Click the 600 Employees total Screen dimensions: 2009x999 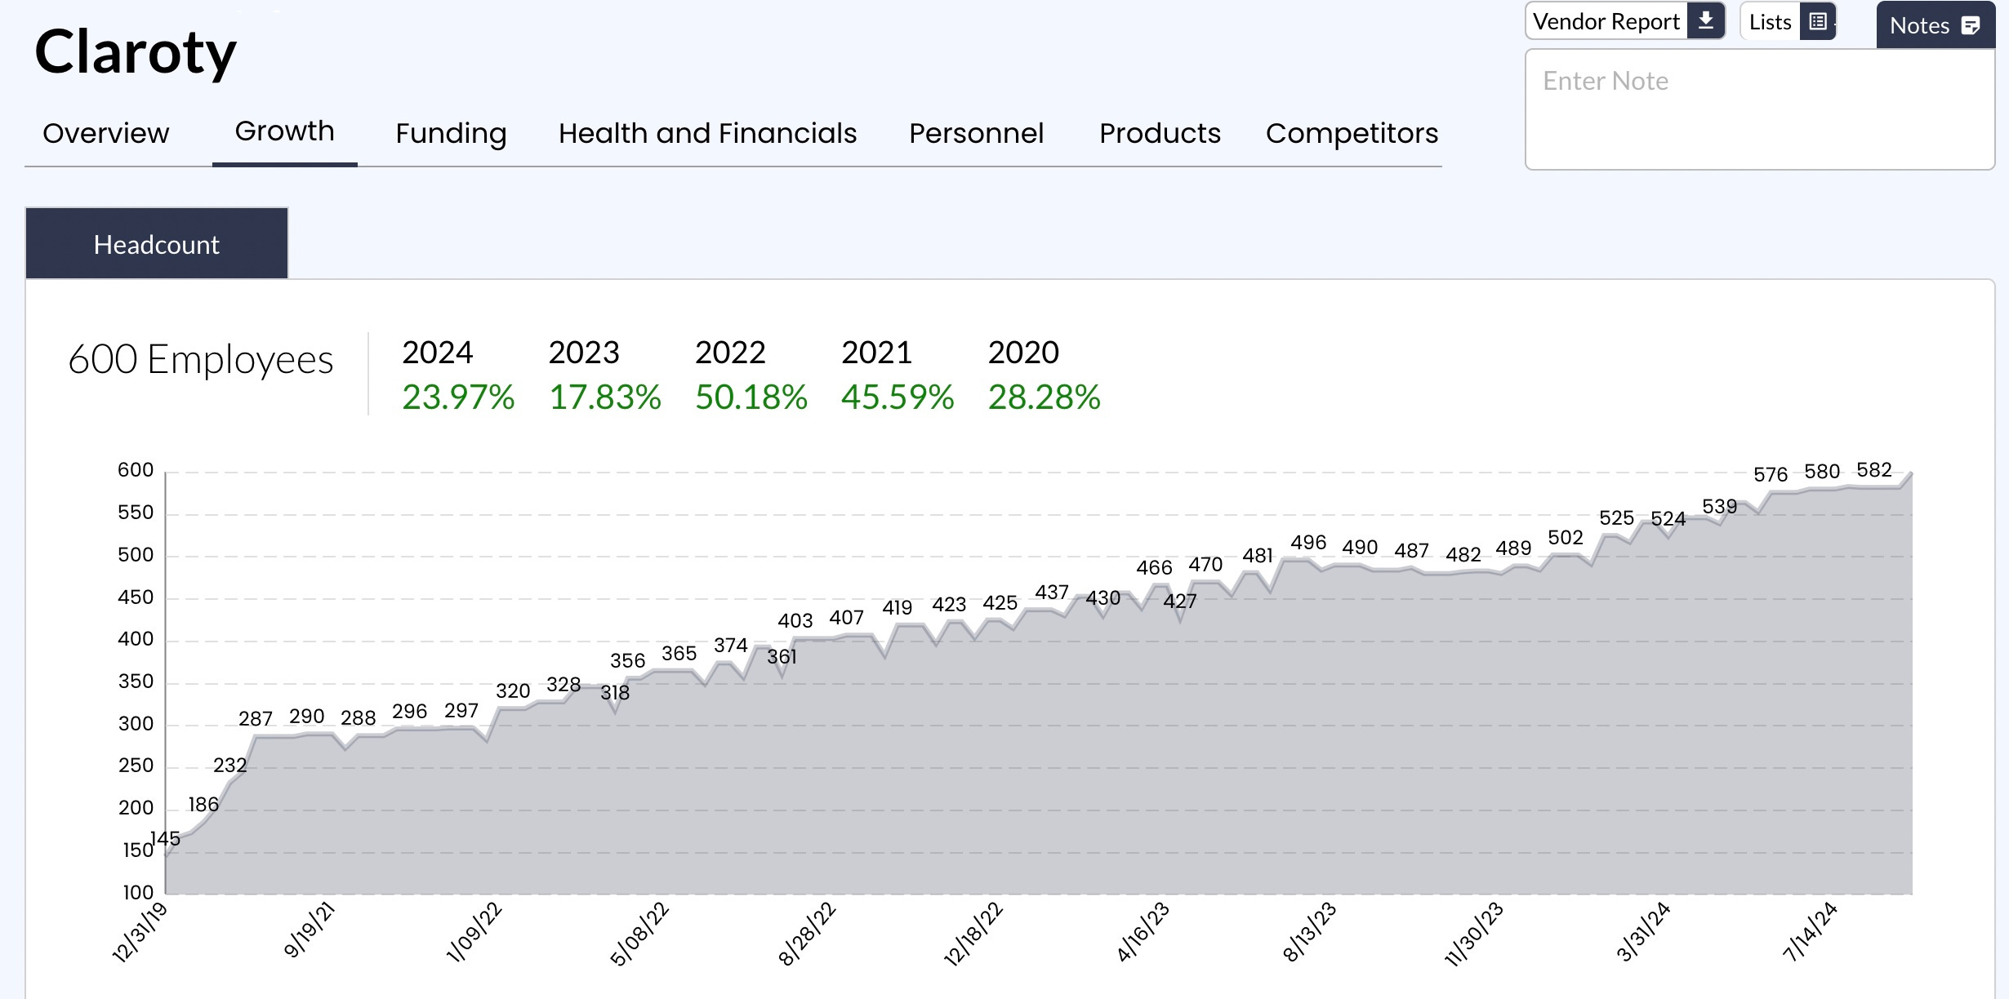[201, 359]
